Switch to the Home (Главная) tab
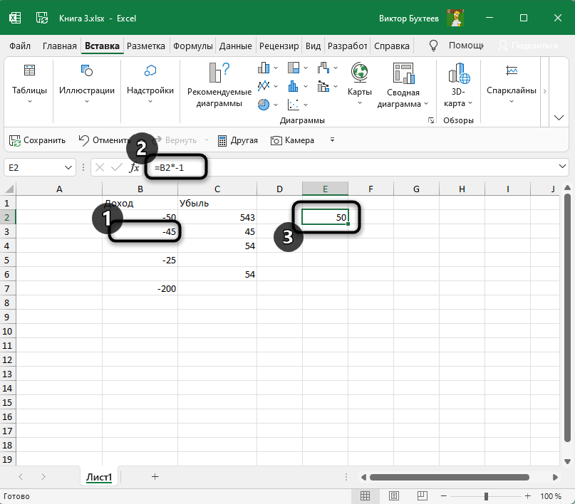The image size is (575, 504). 59,46
